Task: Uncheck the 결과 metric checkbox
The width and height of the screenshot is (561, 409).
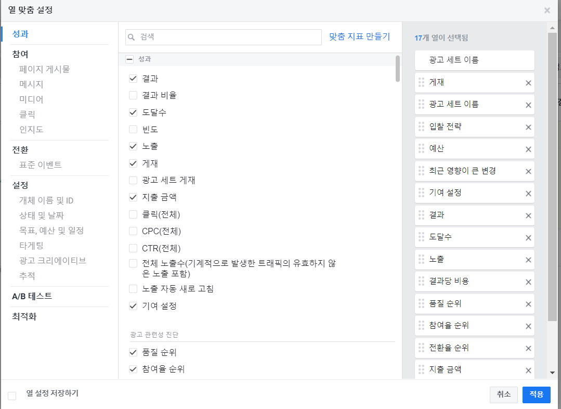Action: (133, 79)
